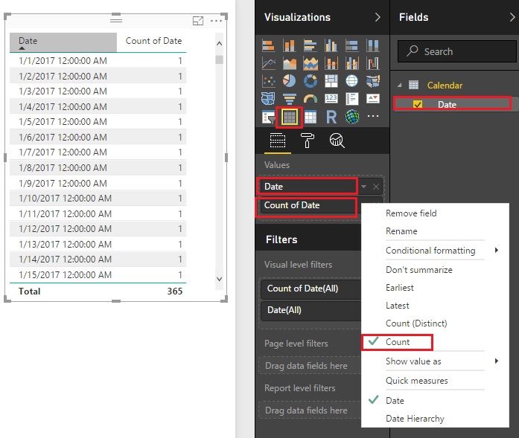Image resolution: width=519 pixels, height=438 pixels.
Task: Select the Filled map visualization
Action: click(373, 80)
